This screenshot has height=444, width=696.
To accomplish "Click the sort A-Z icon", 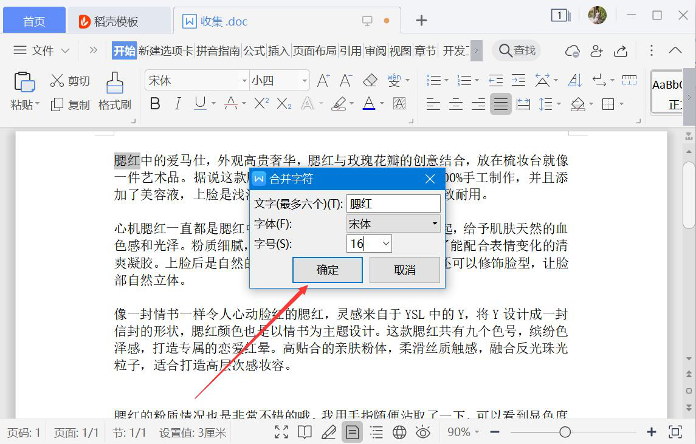I will pos(575,80).
